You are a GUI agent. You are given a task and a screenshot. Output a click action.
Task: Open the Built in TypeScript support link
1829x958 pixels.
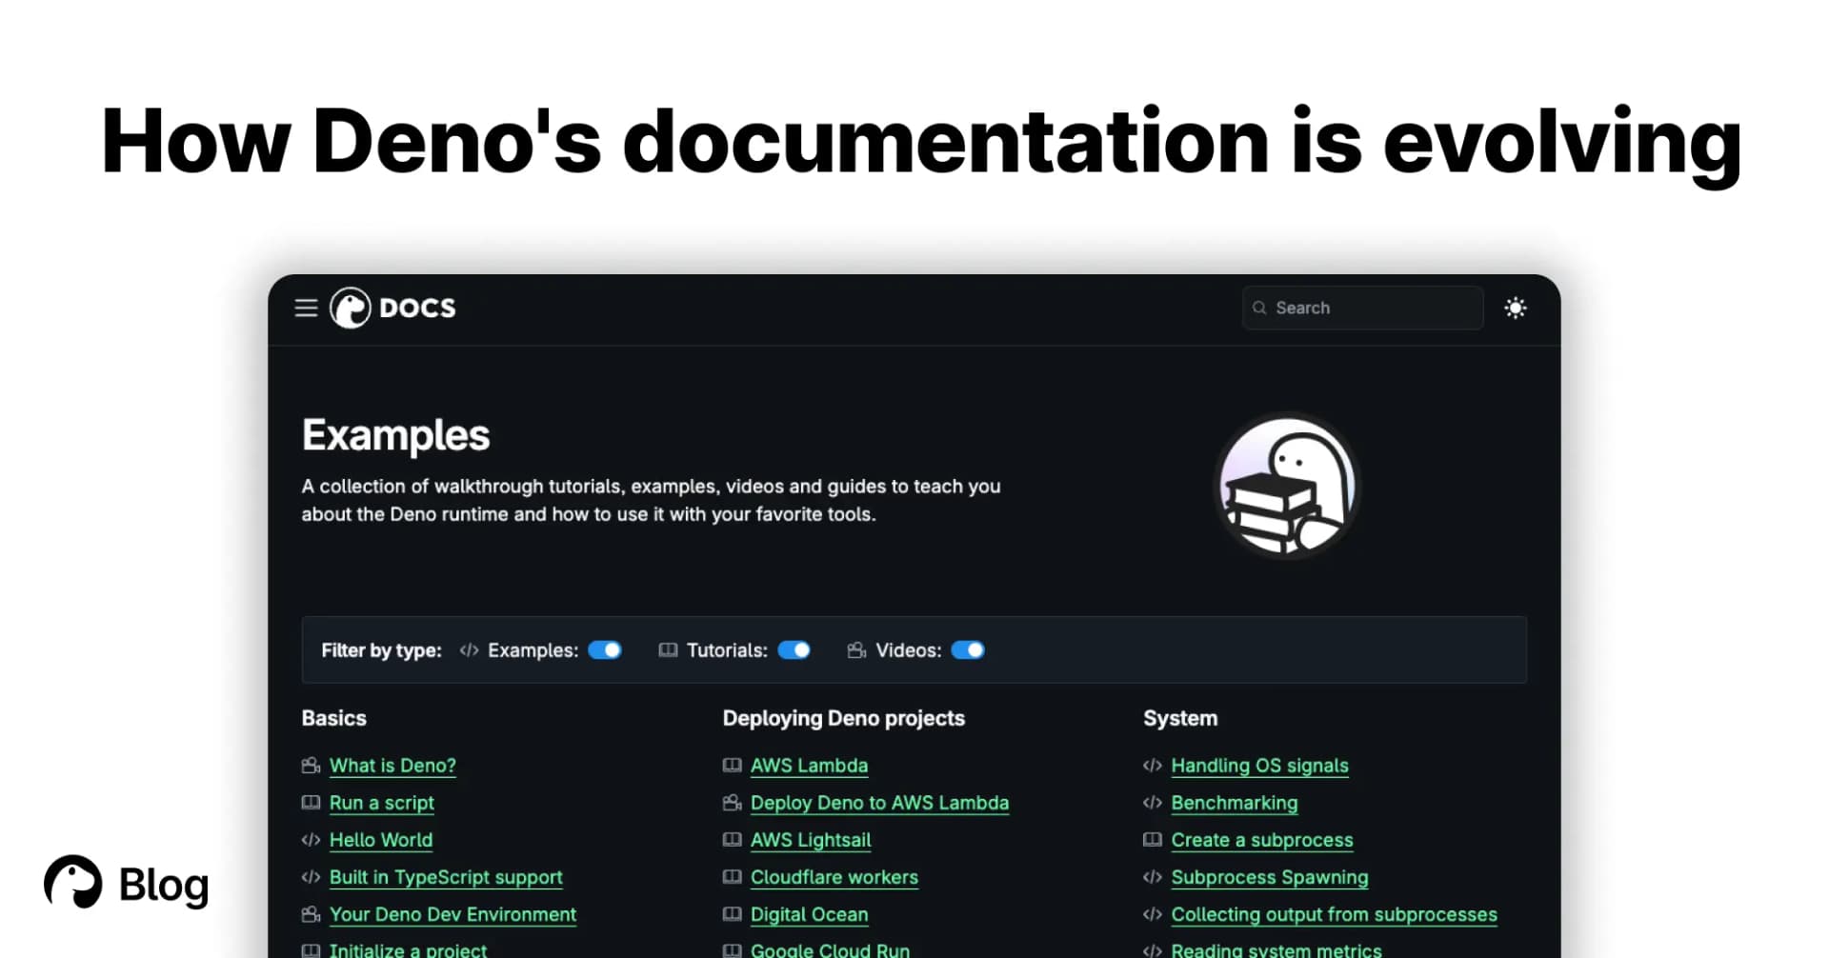pyautogui.click(x=444, y=877)
